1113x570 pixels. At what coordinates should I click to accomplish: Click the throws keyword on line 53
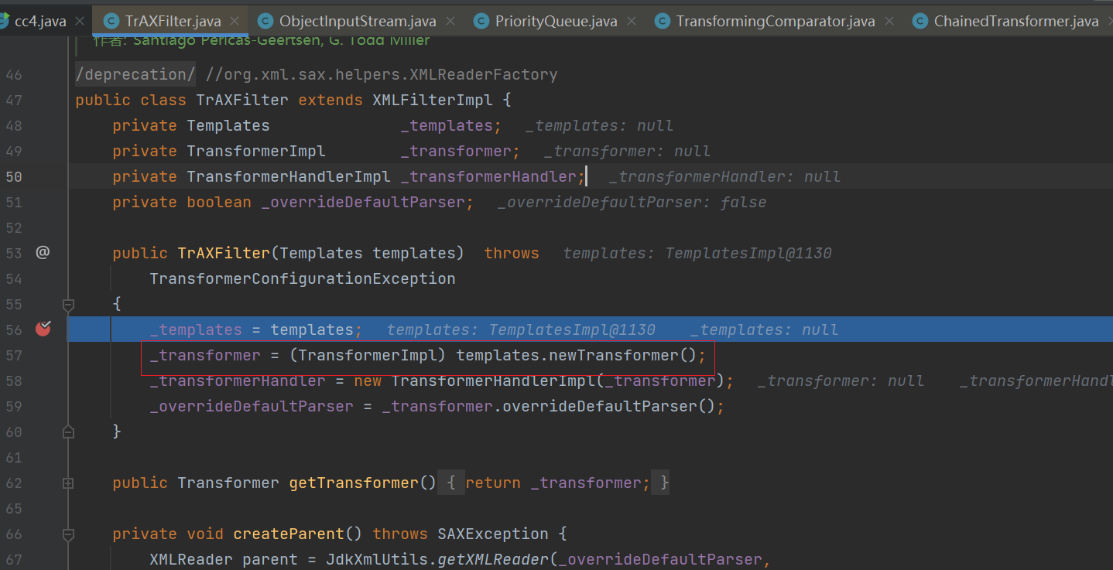click(x=512, y=253)
